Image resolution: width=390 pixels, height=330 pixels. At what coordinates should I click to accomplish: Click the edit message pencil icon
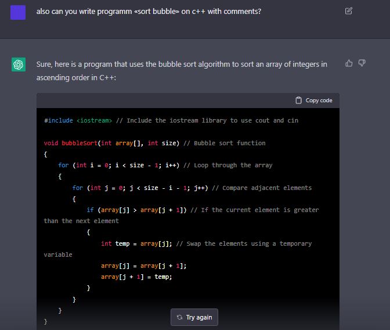[x=348, y=11]
